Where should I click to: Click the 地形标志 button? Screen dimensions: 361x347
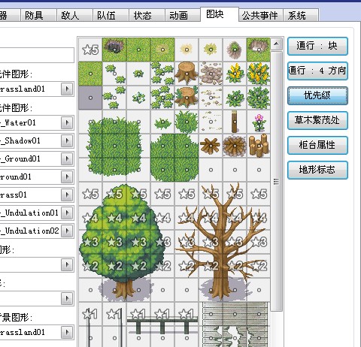pos(317,170)
